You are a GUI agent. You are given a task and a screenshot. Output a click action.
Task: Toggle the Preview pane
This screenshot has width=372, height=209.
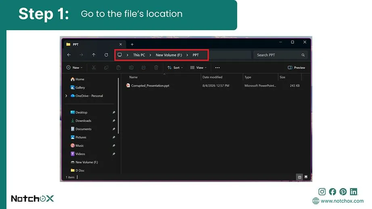pos(296,68)
